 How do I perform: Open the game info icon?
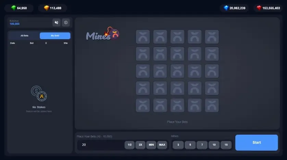[66, 23]
